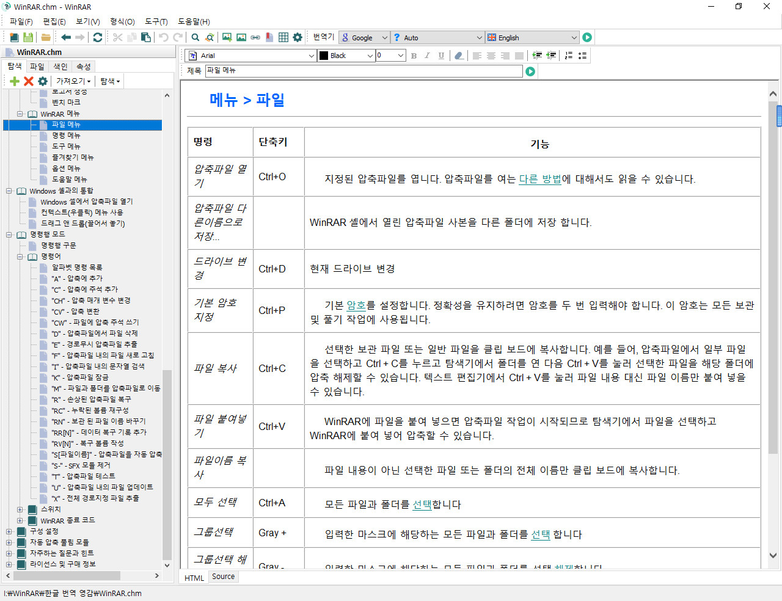The image size is (782, 601).
Task: Open find and replace icon
Action: point(210,37)
